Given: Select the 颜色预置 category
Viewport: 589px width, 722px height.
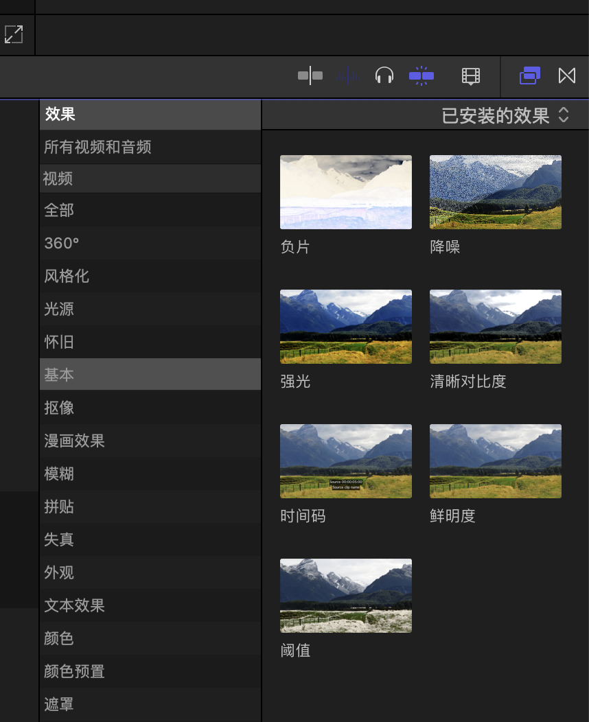Looking at the screenshot, I should [x=74, y=671].
